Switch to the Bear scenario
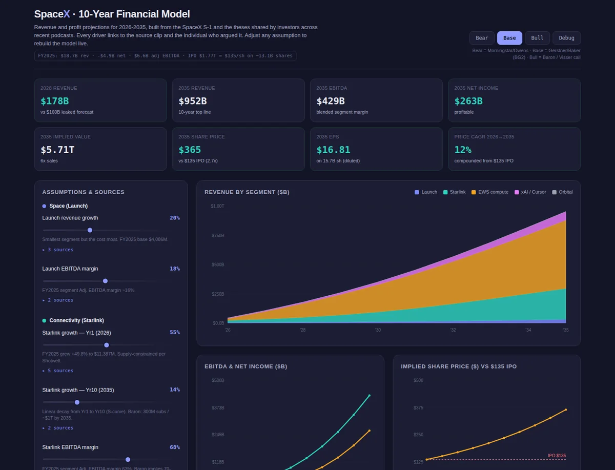Image resolution: width=615 pixels, height=470 pixels. 482,38
